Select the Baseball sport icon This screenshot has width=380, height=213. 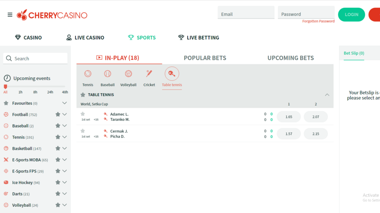tap(108, 74)
